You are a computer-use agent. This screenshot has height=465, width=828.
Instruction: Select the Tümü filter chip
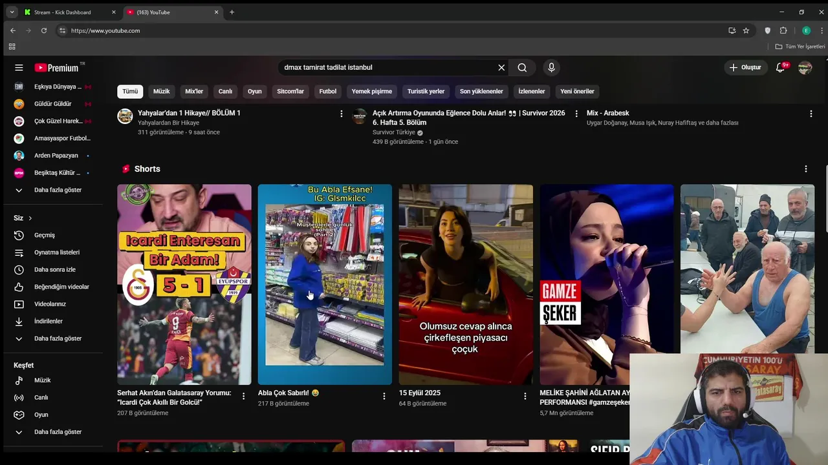pos(130,91)
